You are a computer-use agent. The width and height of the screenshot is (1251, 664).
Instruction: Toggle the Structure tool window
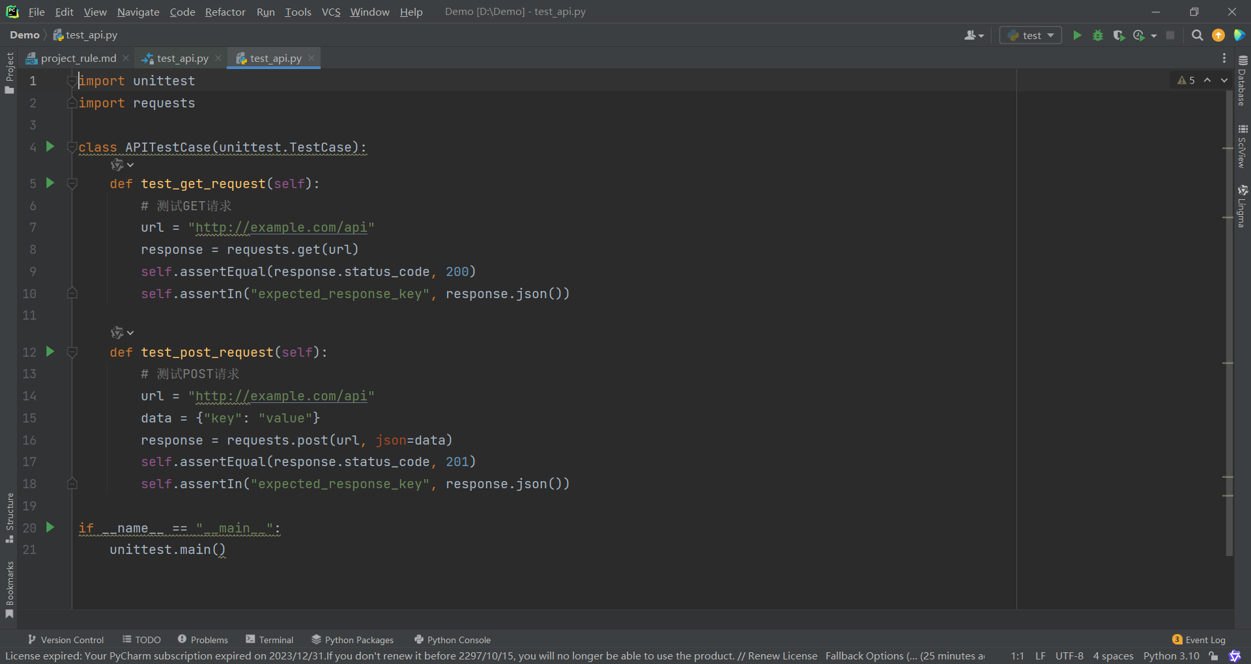click(9, 518)
